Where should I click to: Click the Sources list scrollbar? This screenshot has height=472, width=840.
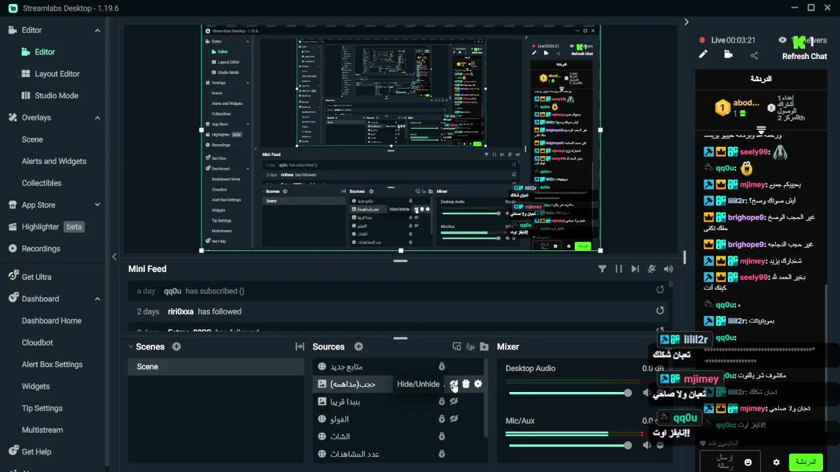tap(486, 397)
